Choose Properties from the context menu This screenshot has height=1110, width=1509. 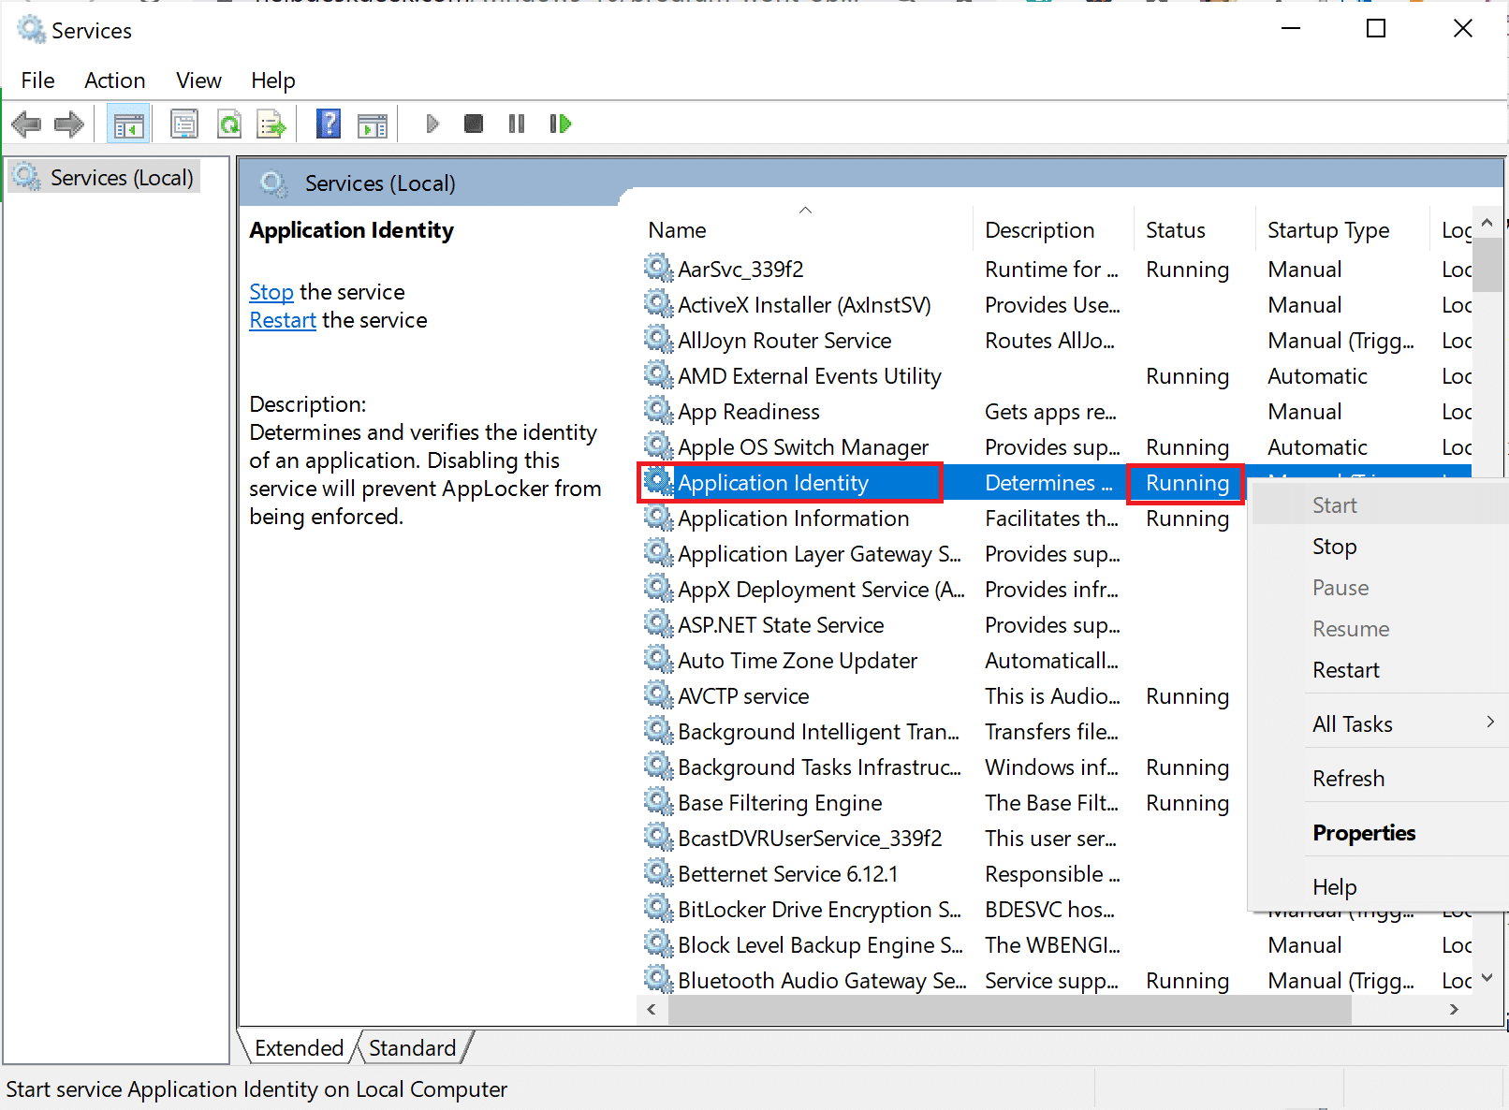point(1364,832)
